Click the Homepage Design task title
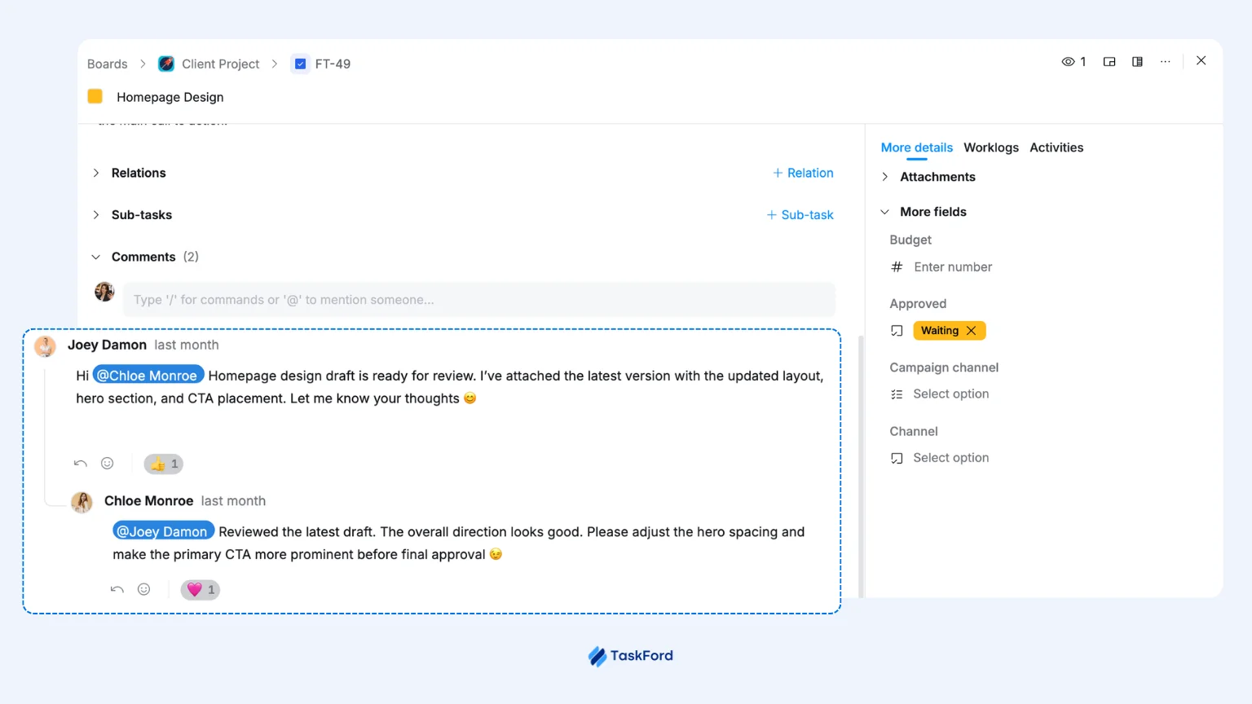Image resolution: width=1252 pixels, height=704 pixels. point(170,97)
